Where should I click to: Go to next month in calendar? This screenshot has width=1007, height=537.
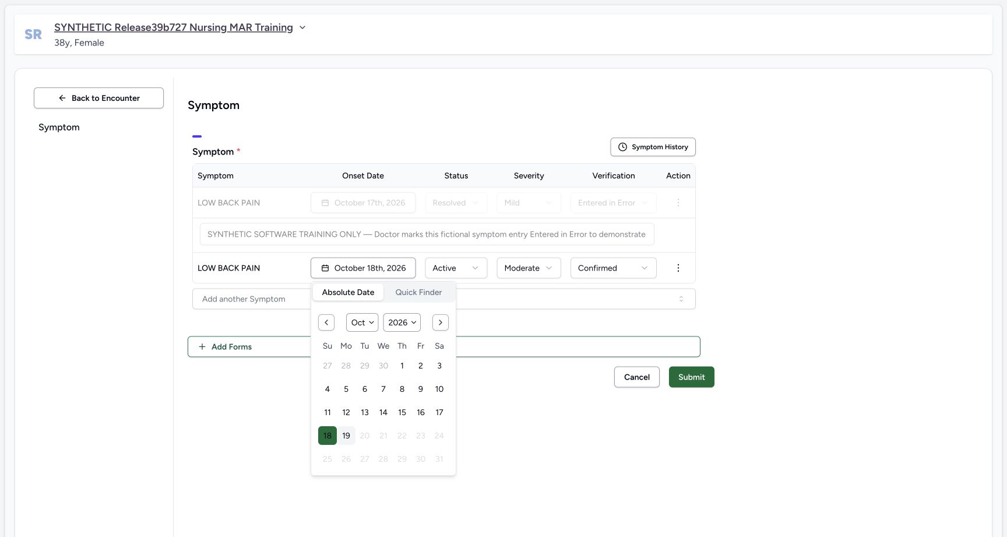coord(441,322)
